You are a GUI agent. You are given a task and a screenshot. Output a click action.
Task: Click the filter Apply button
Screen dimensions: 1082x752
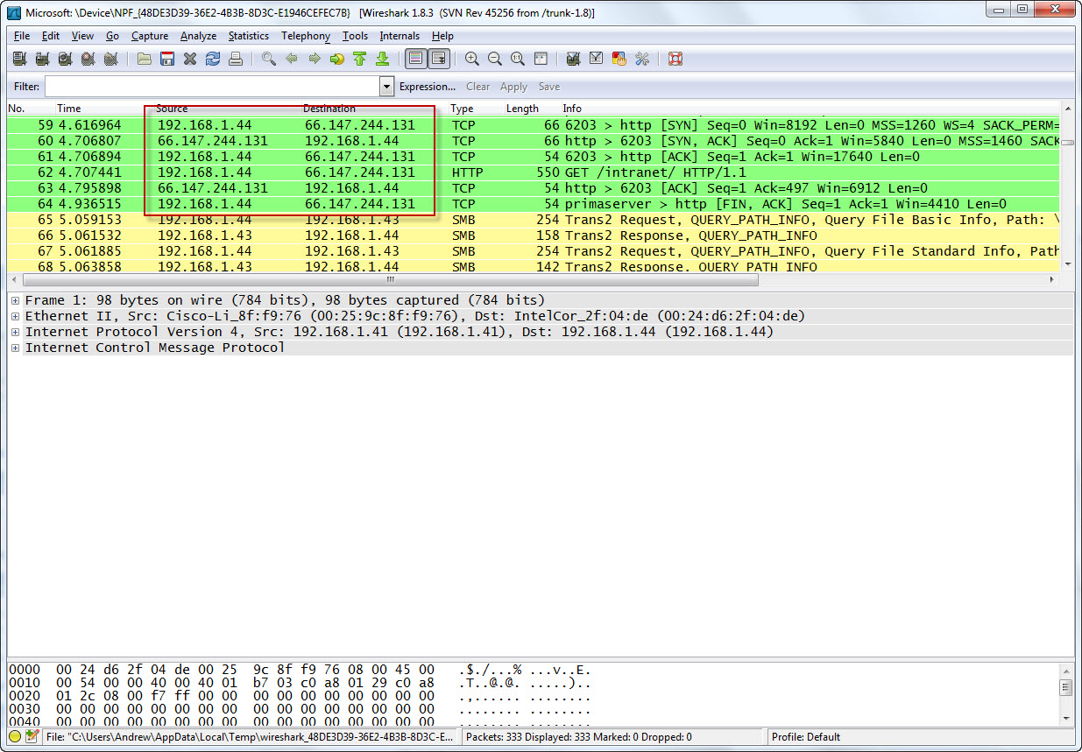coord(513,87)
